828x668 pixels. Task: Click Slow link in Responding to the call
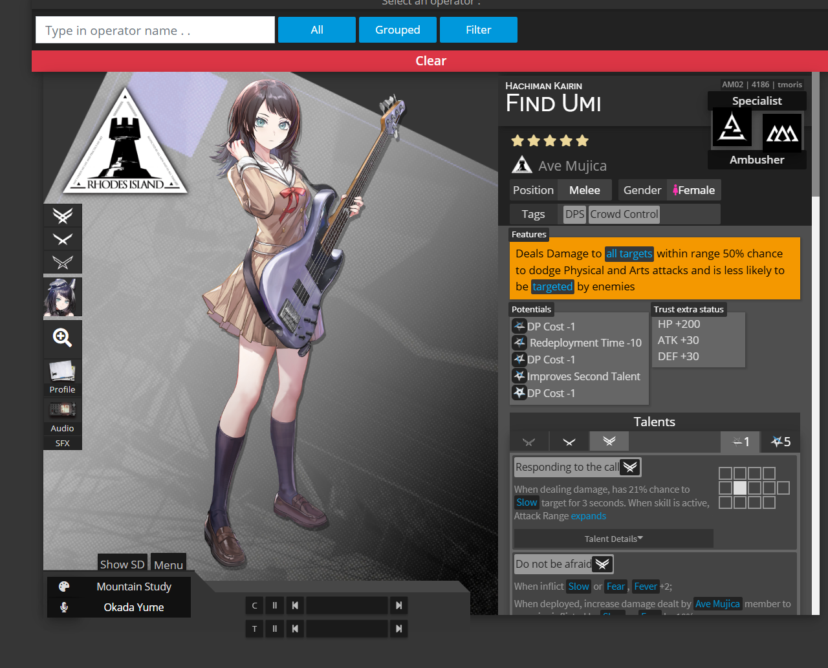(x=527, y=502)
